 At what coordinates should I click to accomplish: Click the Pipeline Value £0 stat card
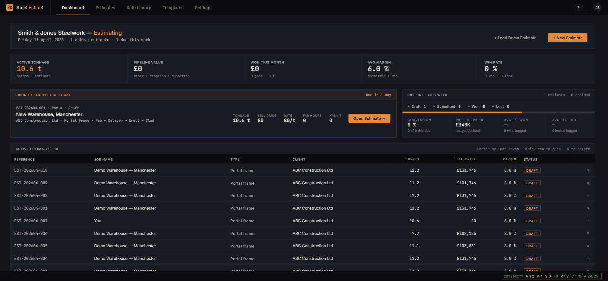click(186, 69)
